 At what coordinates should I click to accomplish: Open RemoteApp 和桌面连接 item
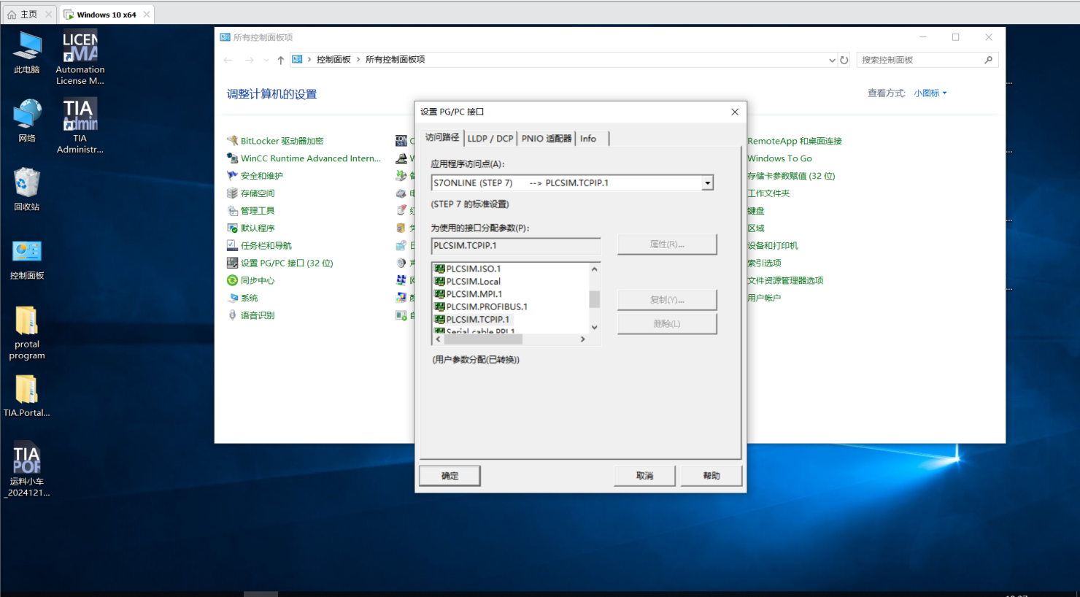[794, 141]
